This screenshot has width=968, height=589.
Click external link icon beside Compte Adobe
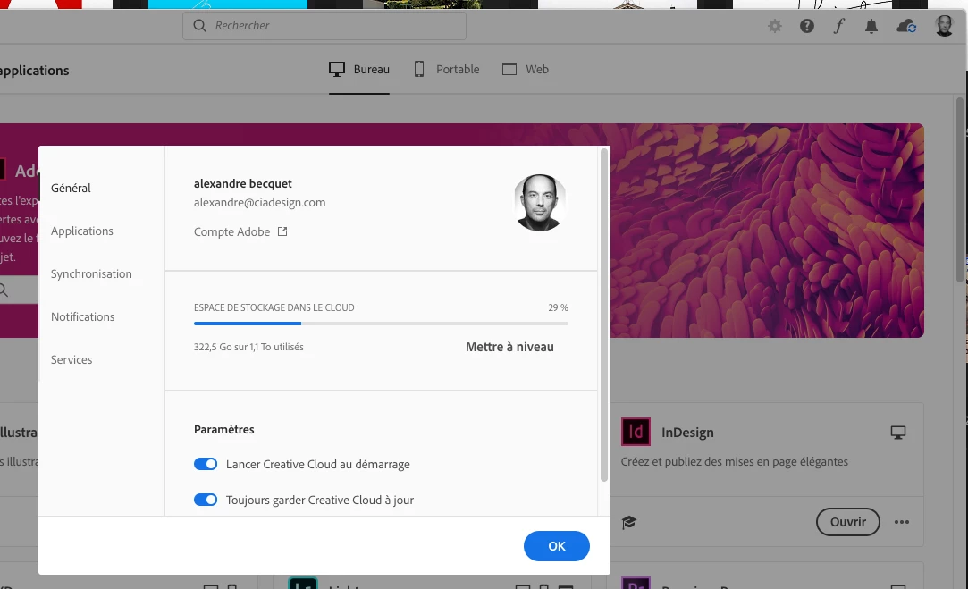tap(282, 231)
